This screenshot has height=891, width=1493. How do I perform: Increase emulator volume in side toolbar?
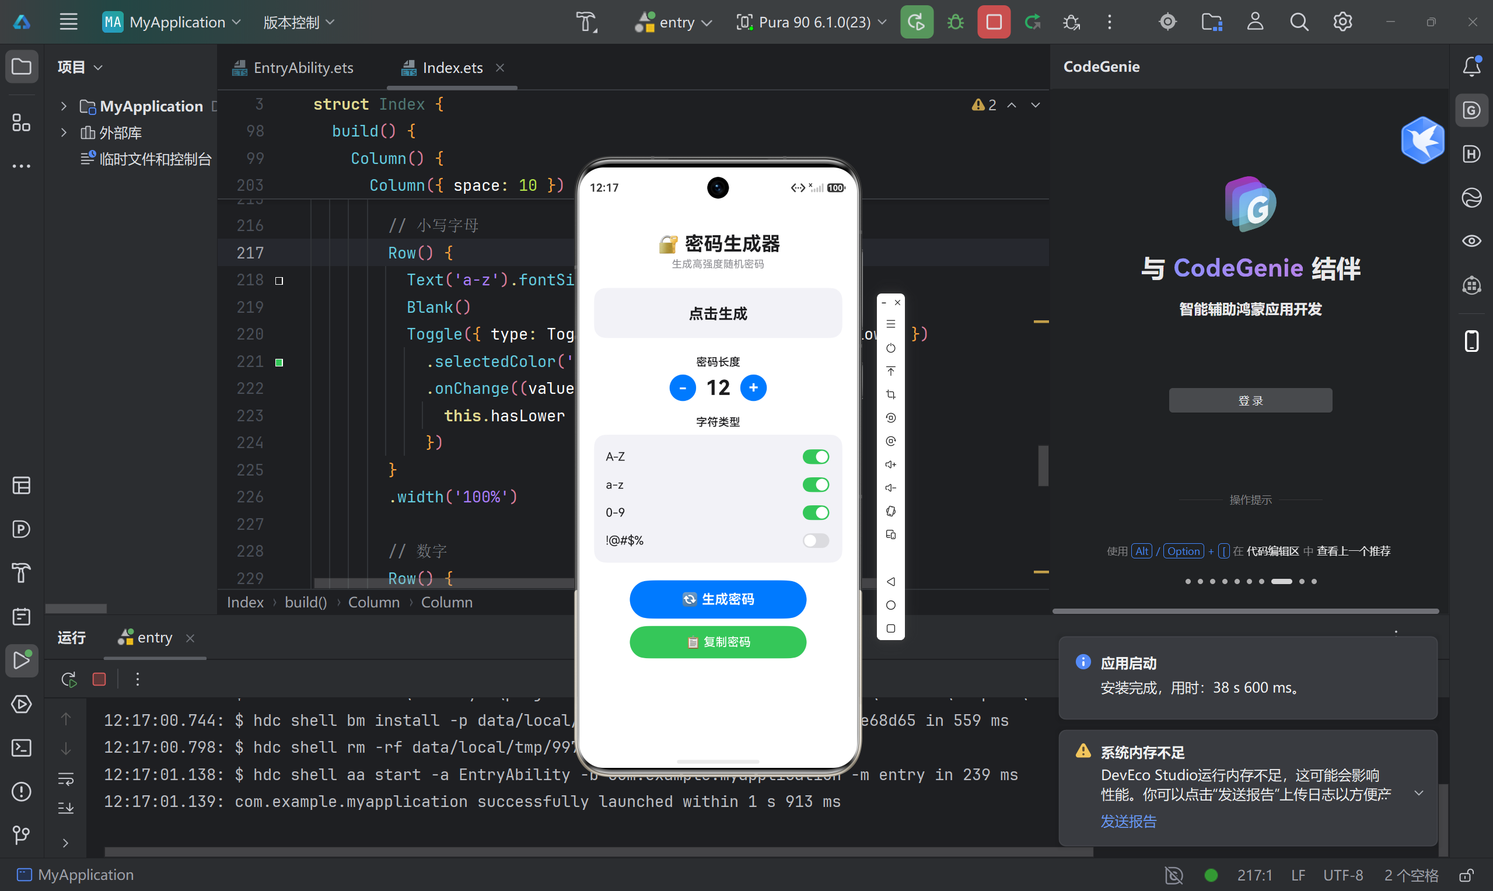point(890,464)
